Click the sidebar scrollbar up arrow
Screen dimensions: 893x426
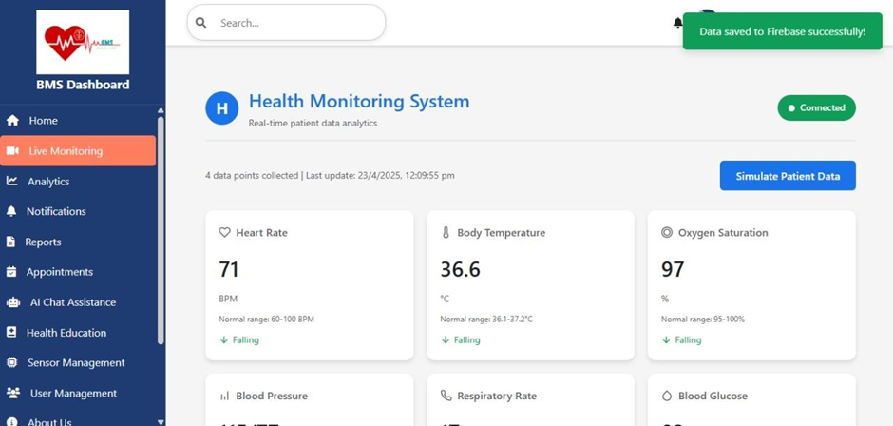click(x=161, y=110)
